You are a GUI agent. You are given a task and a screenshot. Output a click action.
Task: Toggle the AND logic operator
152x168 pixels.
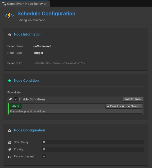(x=15, y=106)
